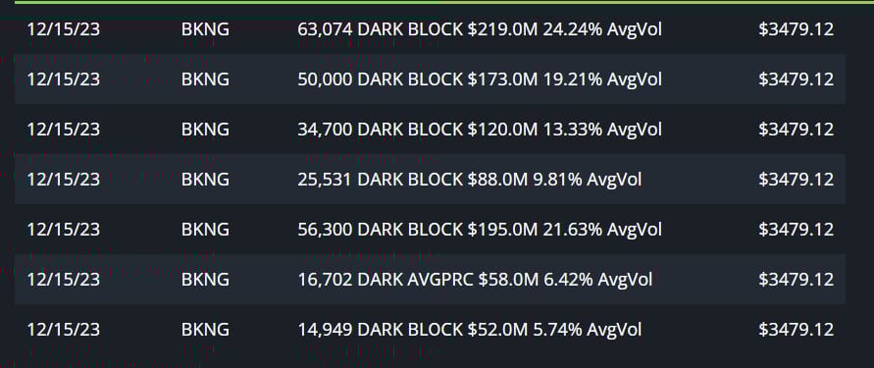
Task: Click BKNG ticker in the 6.42% AvgVol row
Action: click(205, 280)
